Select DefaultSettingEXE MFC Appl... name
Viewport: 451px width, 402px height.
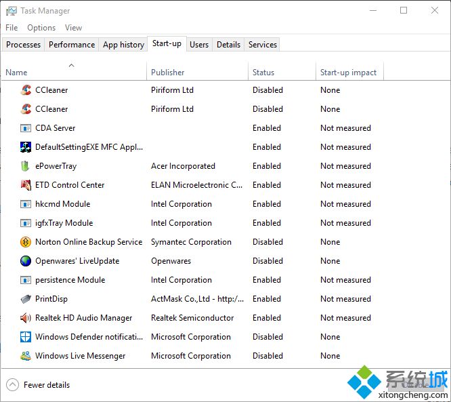click(x=89, y=147)
